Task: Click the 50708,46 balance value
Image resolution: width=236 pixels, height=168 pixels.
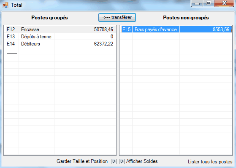Action: (x=103, y=29)
